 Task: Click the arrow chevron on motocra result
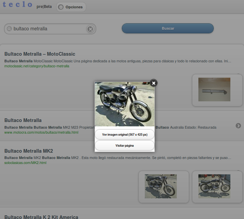[x=238, y=126]
